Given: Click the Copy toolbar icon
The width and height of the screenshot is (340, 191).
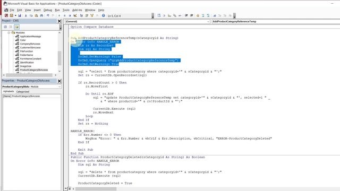Looking at the screenshot, I should tap(31, 15).
